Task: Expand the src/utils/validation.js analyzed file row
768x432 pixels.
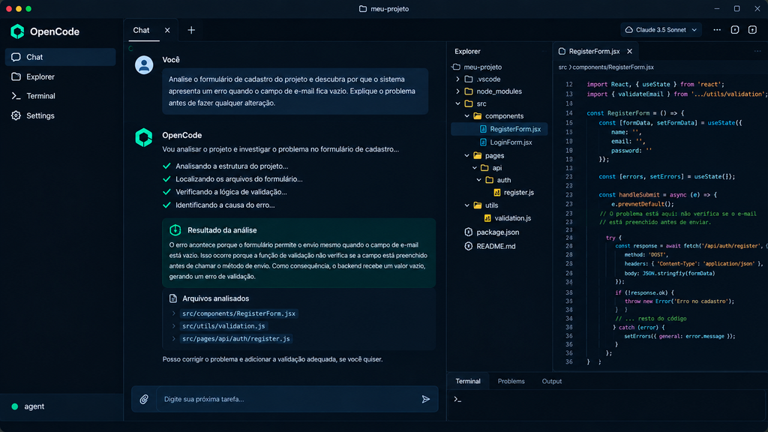Action: coord(173,326)
